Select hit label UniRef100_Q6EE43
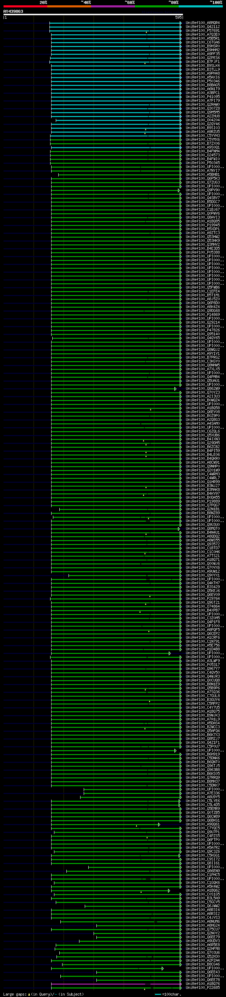226x997 pixels. (x=202, y=972)
